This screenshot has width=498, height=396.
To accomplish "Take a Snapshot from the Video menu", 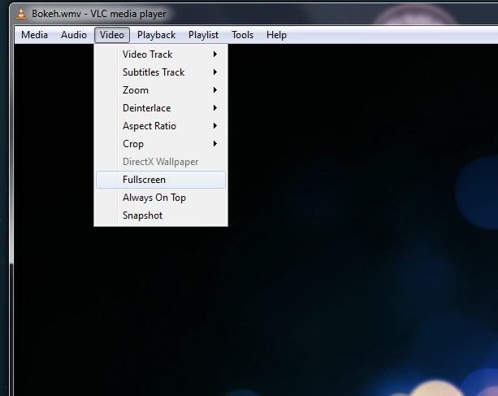I will 161,215.
